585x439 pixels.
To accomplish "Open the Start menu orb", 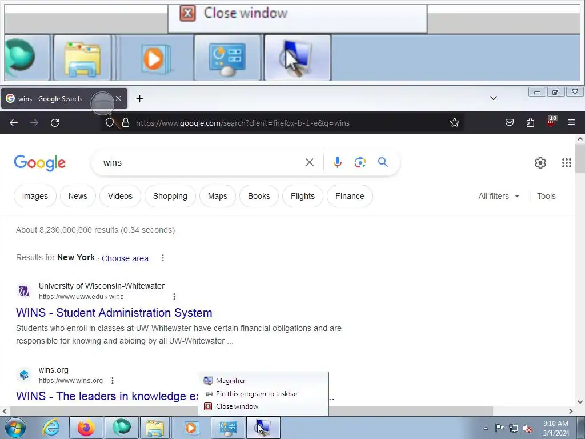I will [x=15, y=428].
